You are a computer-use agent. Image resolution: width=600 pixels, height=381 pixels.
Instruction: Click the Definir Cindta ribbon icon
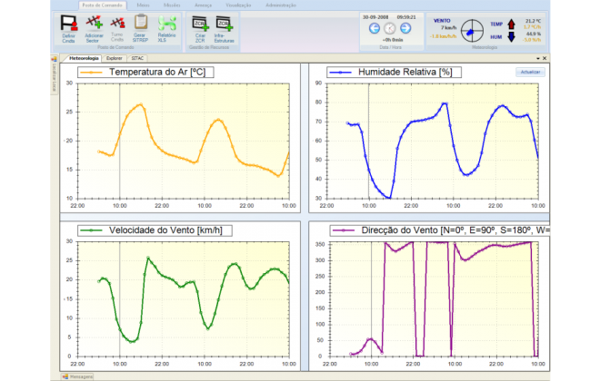pyautogui.click(x=69, y=24)
